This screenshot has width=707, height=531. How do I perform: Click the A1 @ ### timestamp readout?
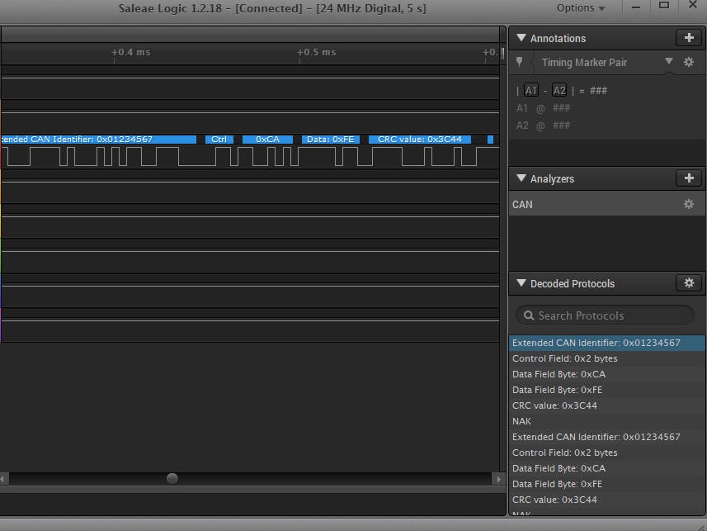pos(544,108)
